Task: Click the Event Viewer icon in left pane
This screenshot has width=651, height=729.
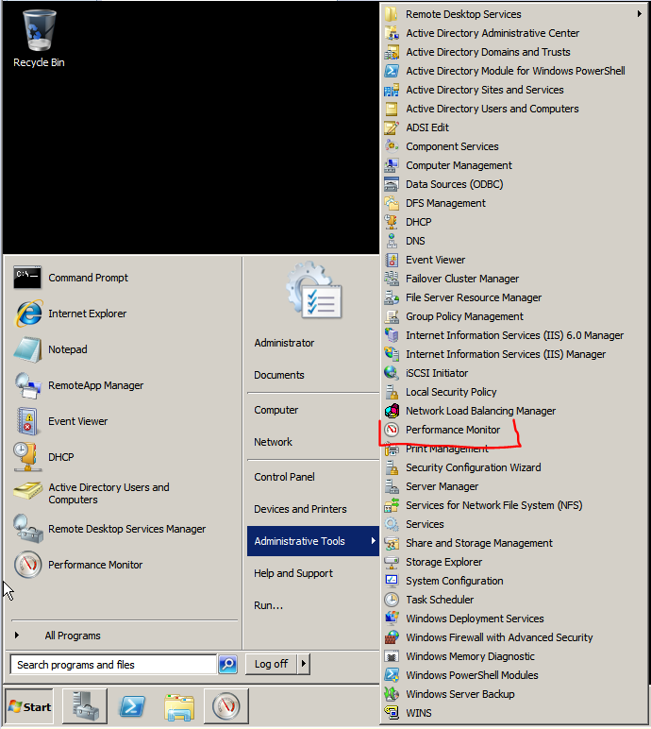Action: coord(27,421)
